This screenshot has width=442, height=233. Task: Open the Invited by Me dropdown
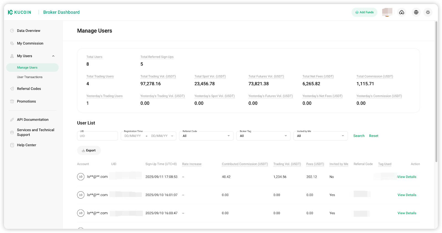click(320, 136)
